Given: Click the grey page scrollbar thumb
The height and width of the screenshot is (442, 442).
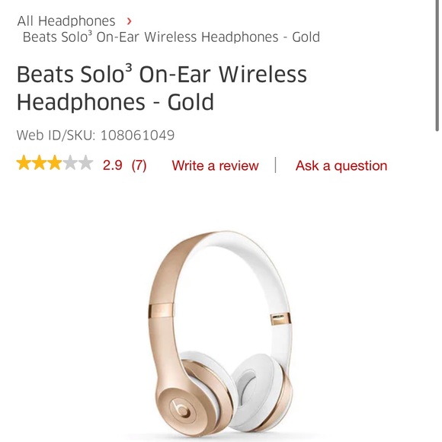Looking at the screenshot, I should tap(437, 66).
